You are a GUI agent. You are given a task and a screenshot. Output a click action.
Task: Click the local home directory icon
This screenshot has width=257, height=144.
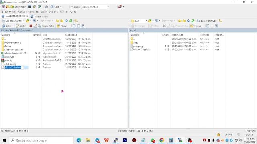[x=66, y=21]
